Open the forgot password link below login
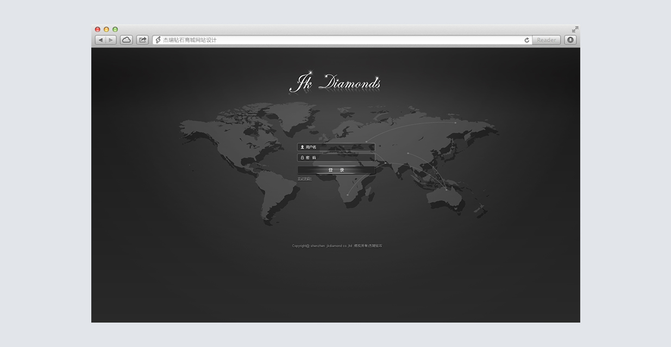This screenshot has height=347, width=671. [304, 178]
